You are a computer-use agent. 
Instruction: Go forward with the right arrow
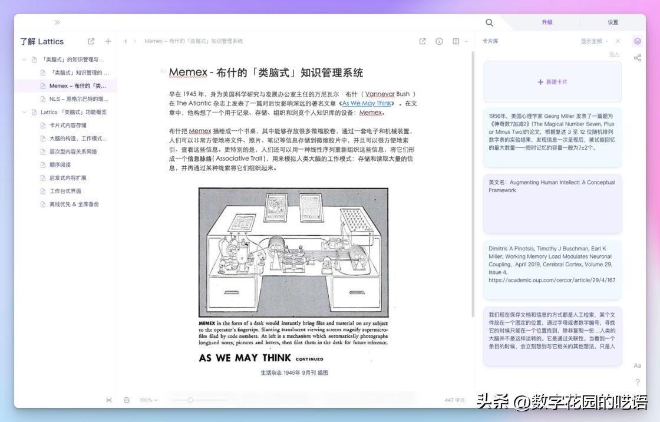[x=135, y=41]
